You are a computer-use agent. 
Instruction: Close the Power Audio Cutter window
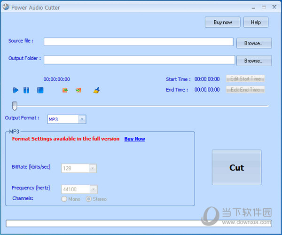(274, 7)
